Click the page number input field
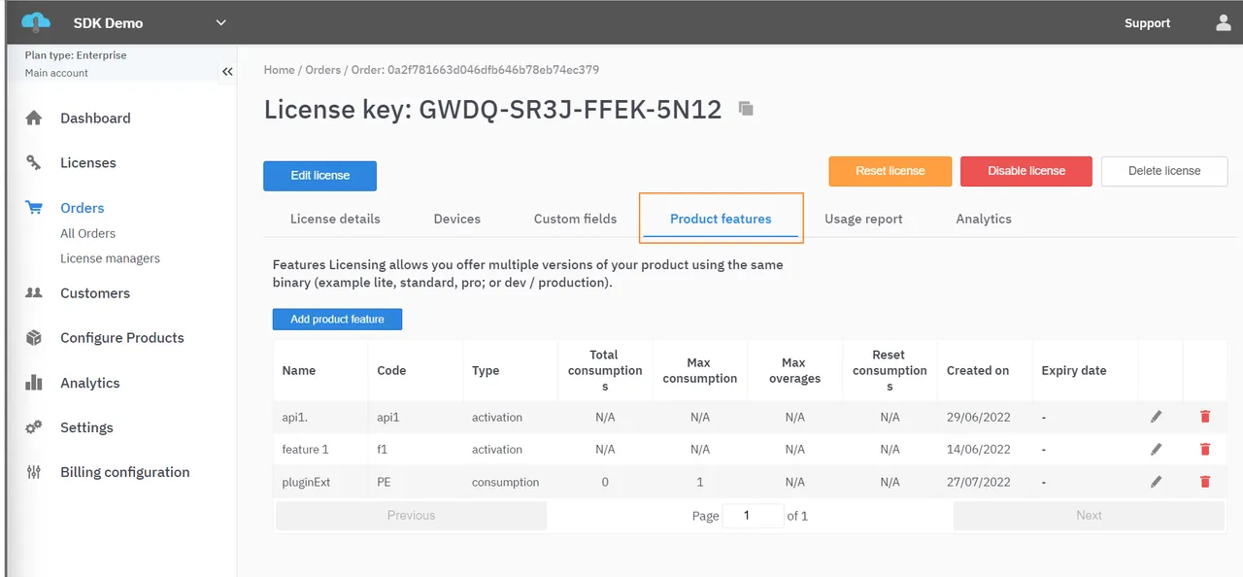 [x=753, y=515]
